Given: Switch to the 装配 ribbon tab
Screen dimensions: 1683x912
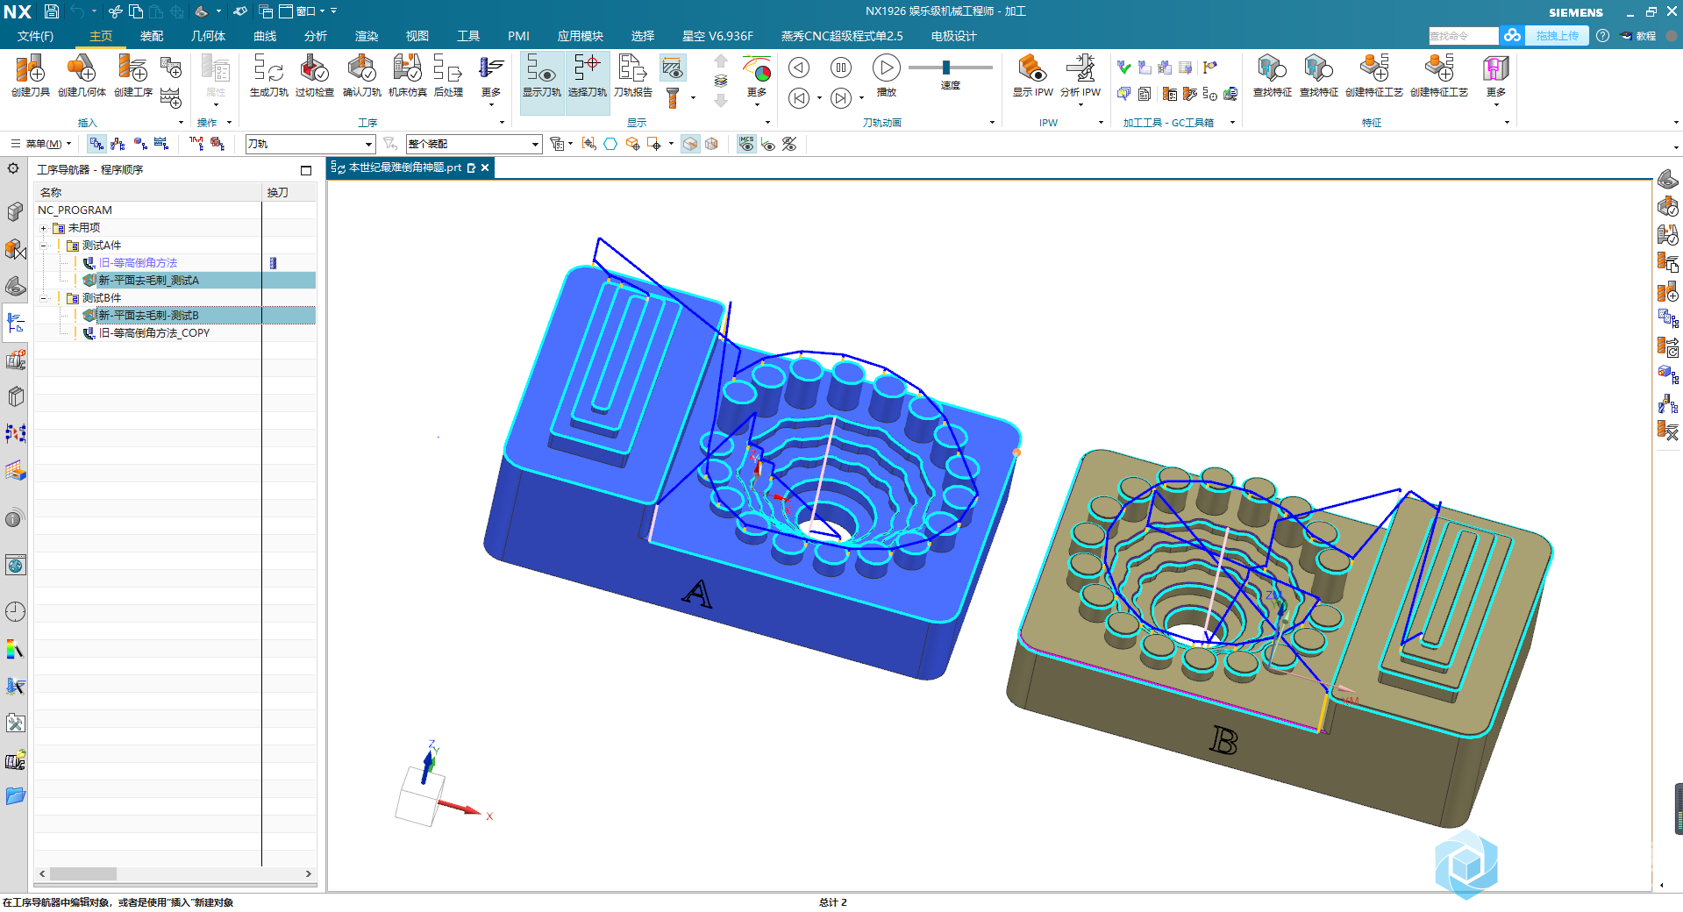Looking at the screenshot, I should [152, 36].
